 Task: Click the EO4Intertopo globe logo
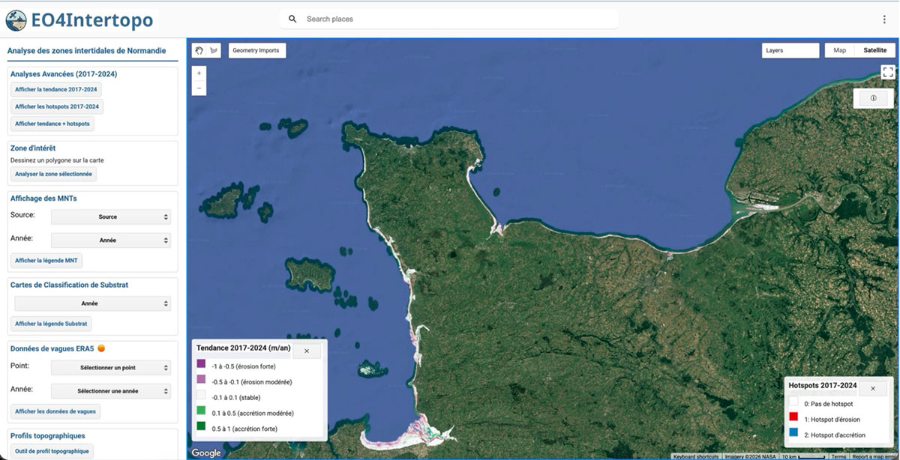[x=16, y=19]
